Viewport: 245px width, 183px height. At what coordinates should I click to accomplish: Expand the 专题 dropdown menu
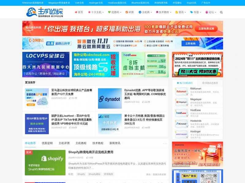[195, 12]
